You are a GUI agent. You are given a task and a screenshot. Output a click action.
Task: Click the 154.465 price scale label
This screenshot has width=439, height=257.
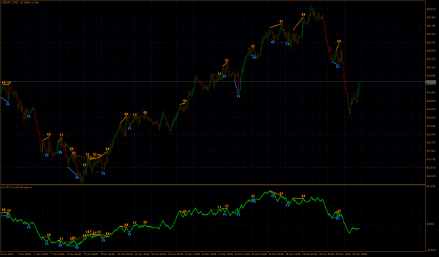click(x=431, y=93)
